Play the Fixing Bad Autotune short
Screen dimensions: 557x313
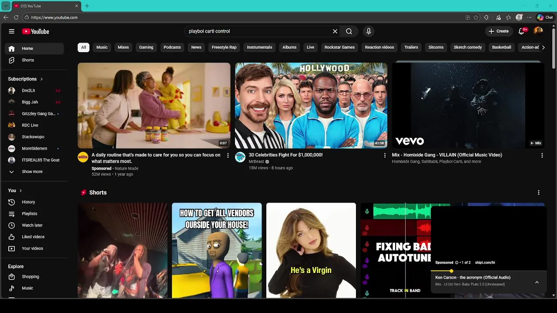pyautogui.click(x=396, y=250)
